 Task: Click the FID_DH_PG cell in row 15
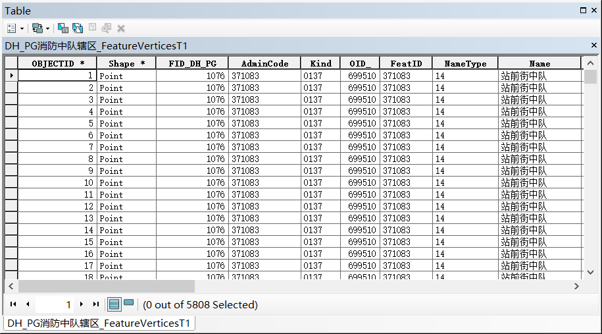192,242
